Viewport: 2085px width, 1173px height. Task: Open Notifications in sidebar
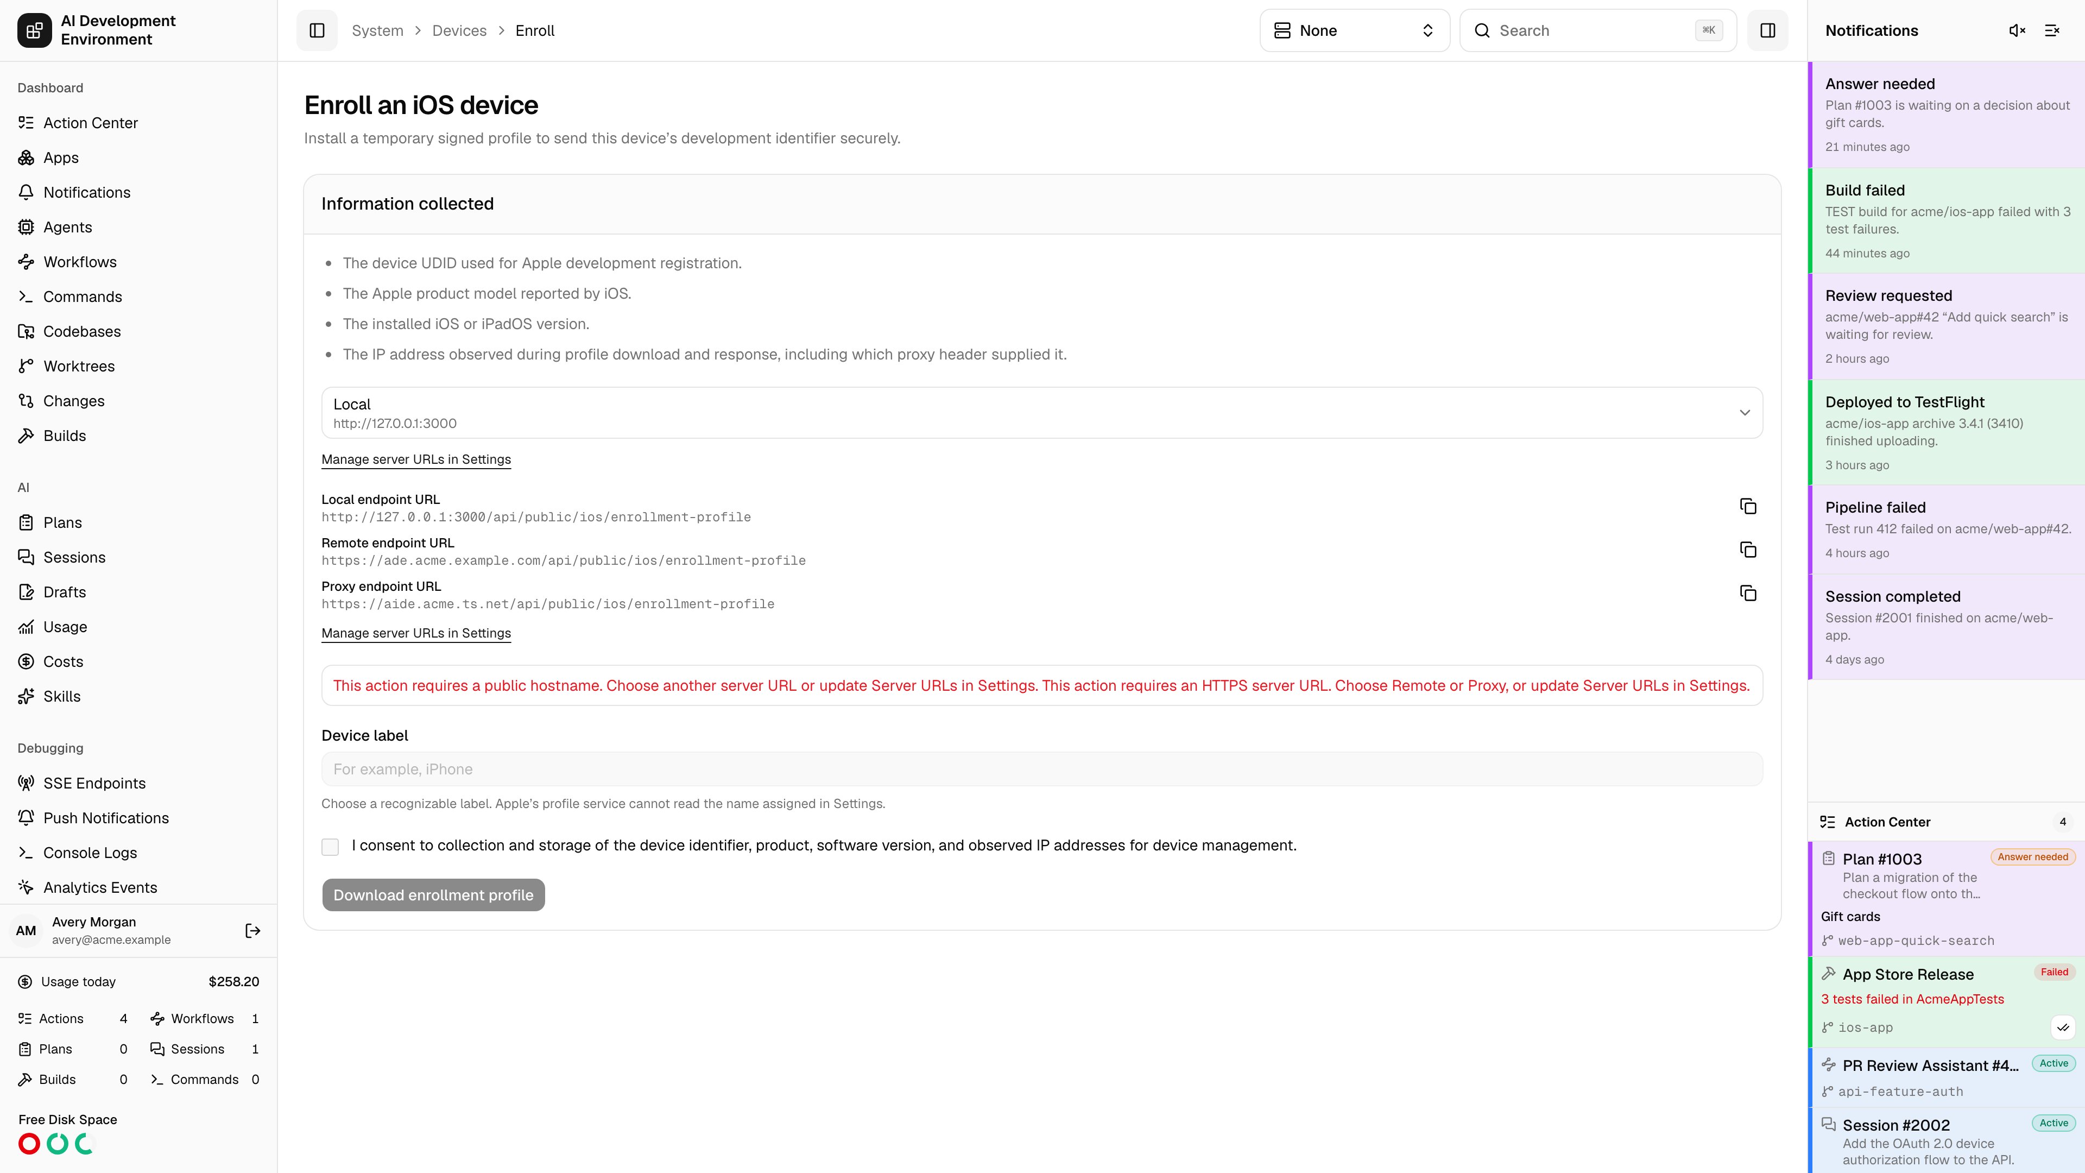point(138,193)
